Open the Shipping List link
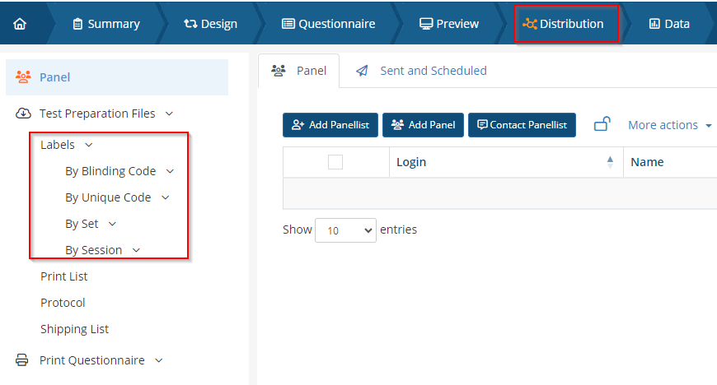 [75, 329]
